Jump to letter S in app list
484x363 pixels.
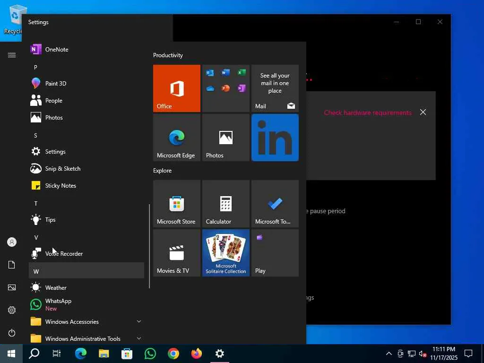[x=86, y=135]
